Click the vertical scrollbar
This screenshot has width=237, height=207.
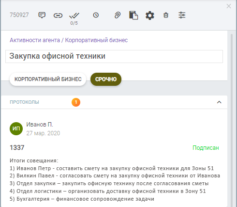(232, 120)
